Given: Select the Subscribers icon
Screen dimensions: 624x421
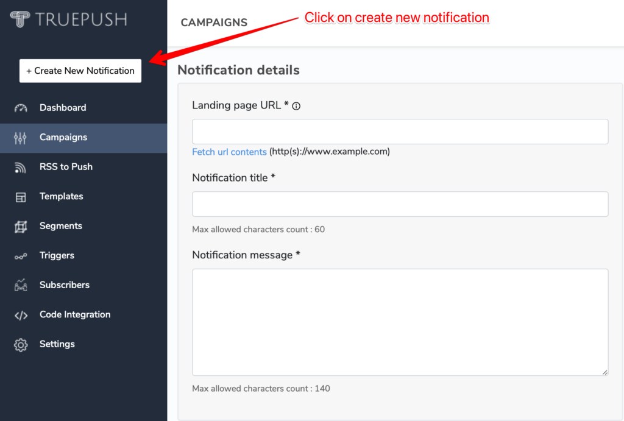Looking at the screenshot, I should point(20,285).
